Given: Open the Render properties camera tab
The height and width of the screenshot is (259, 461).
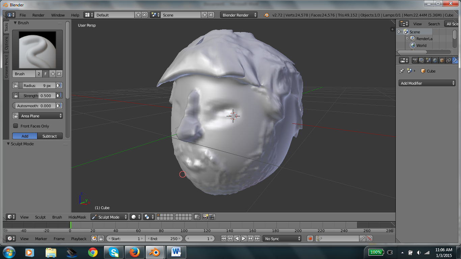Looking at the screenshot, I should tap(415, 60).
